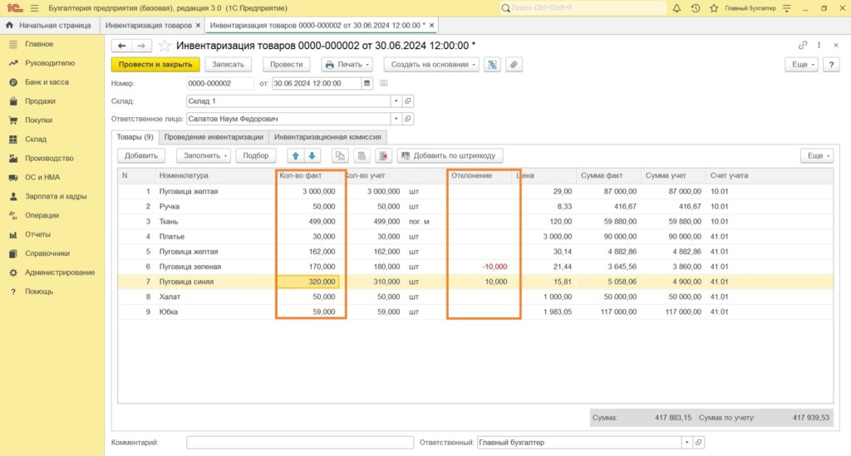851x456 pixels.
Task: Expand the Склад field dropdown arrow
Action: pyautogui.click(x=396, y=101)
